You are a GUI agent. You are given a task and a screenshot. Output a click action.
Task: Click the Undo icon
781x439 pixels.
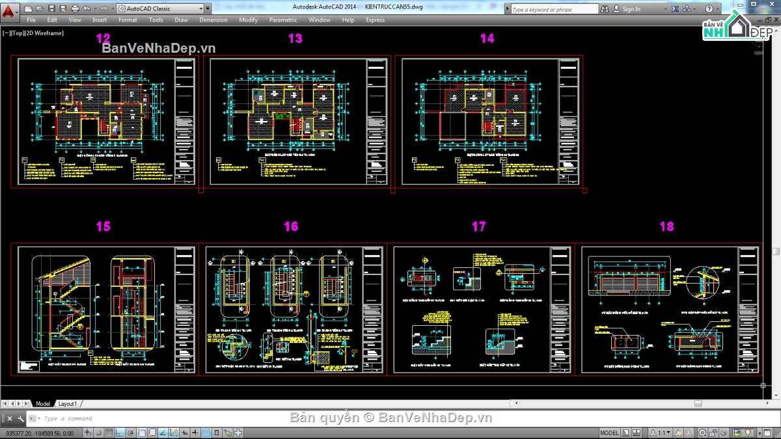(x=87, y=8)
